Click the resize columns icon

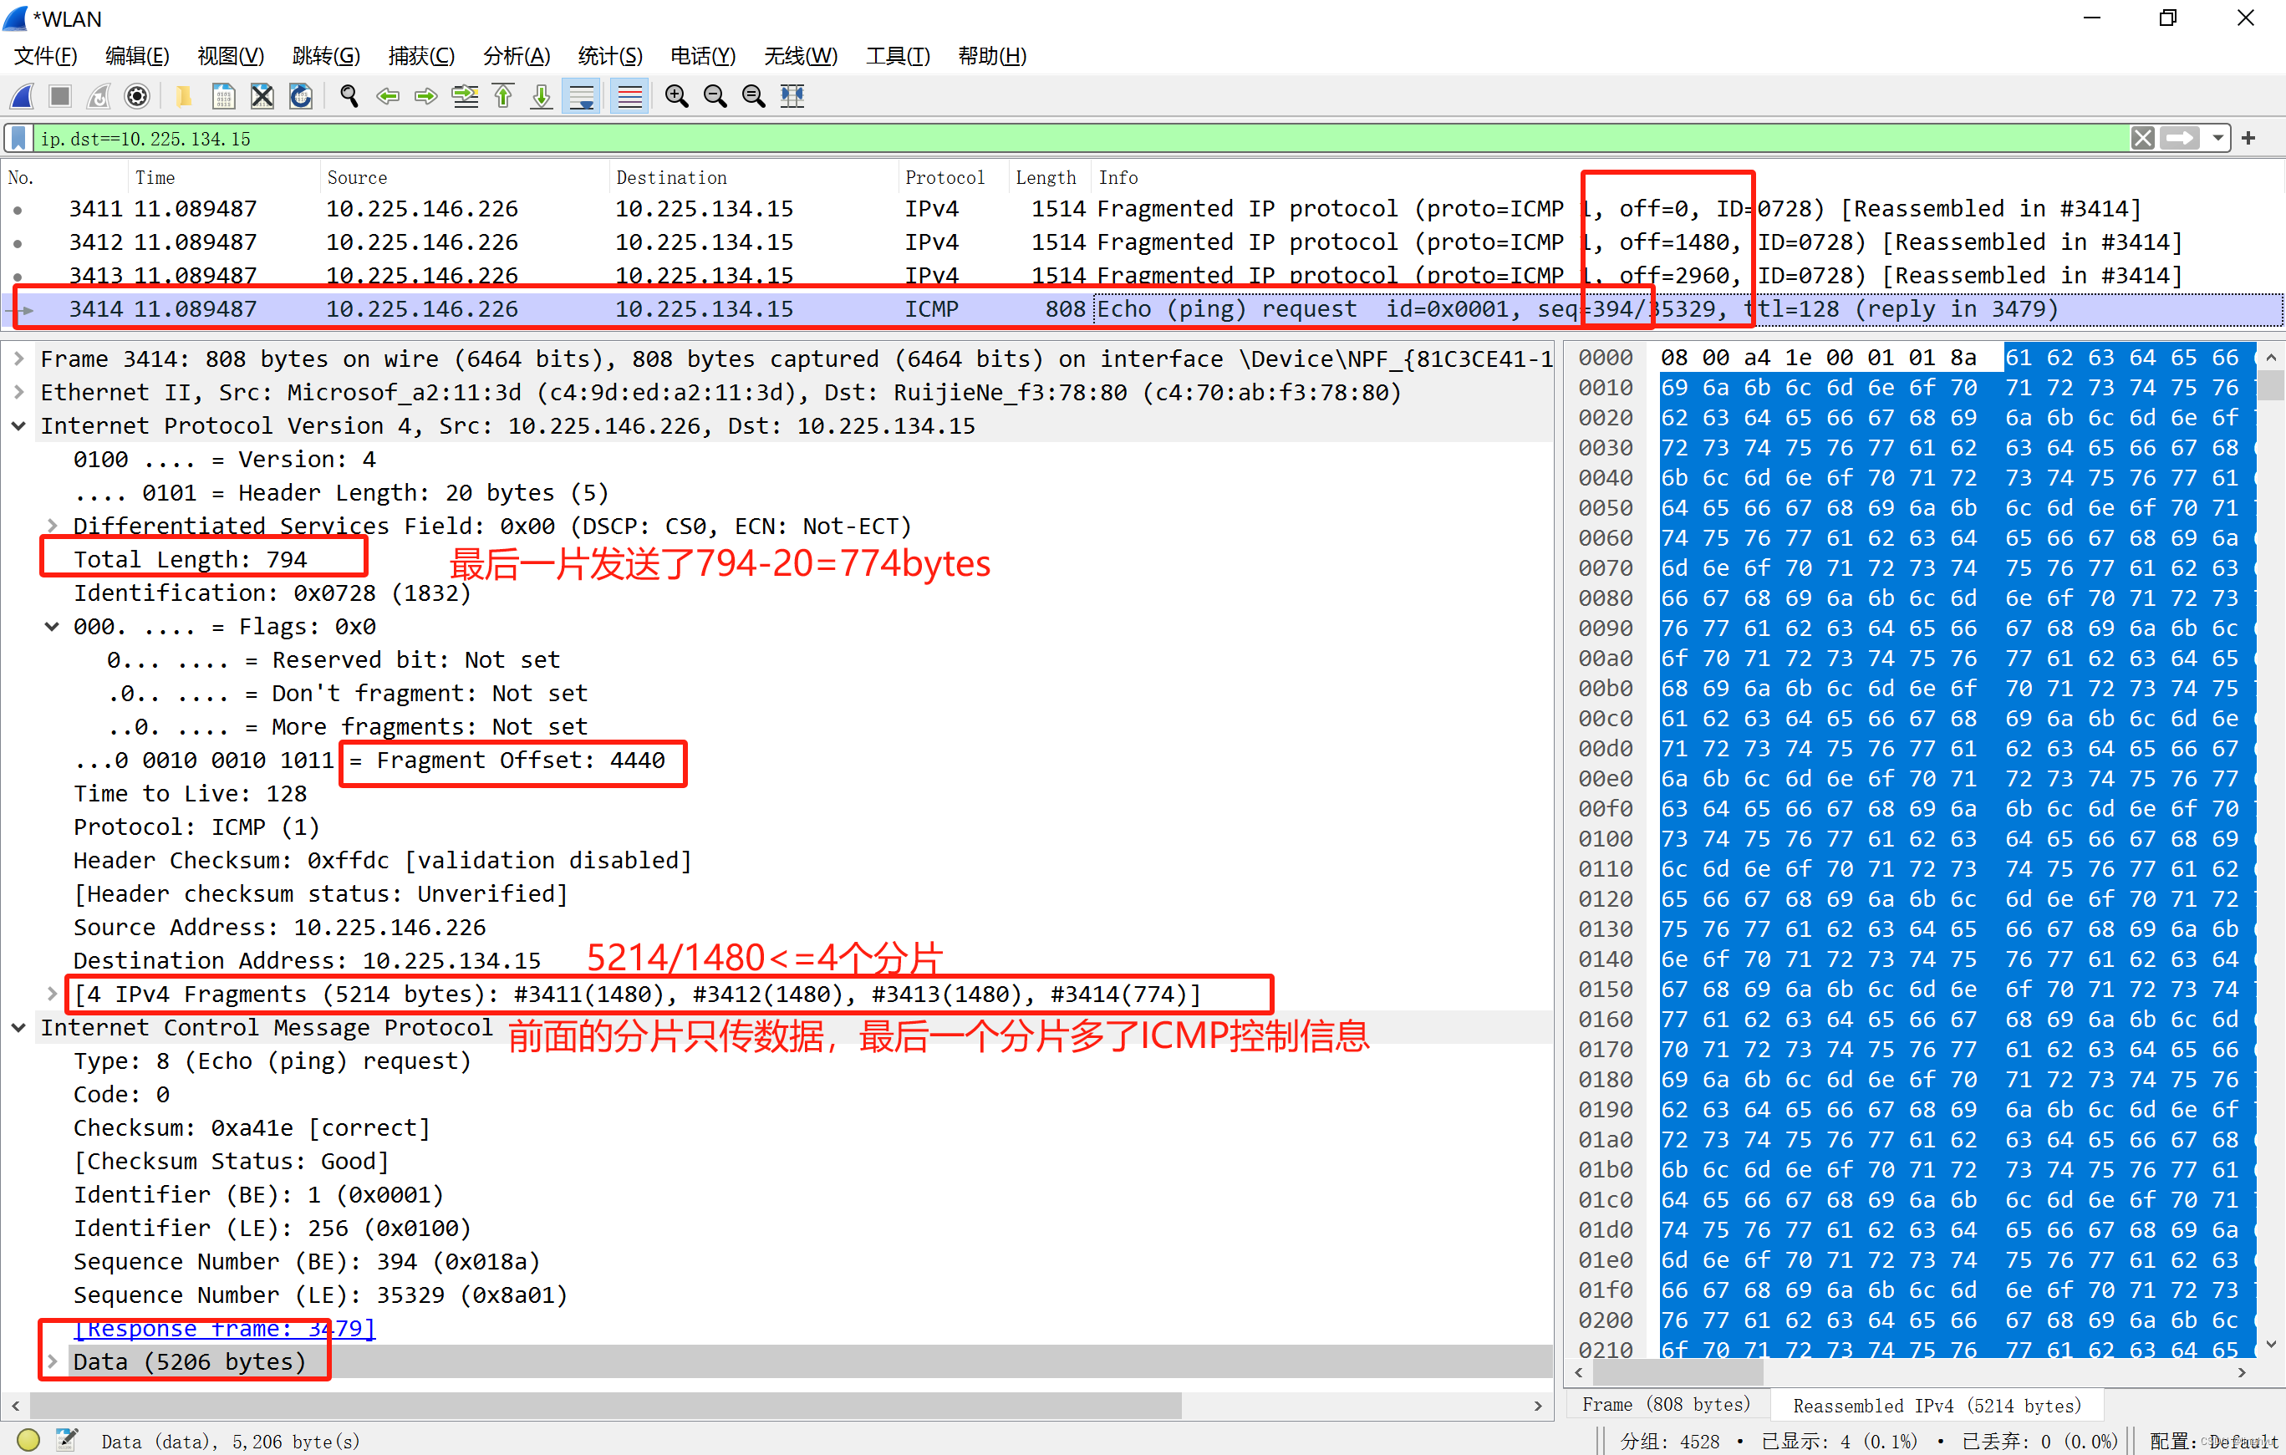[x=792, y=96]
